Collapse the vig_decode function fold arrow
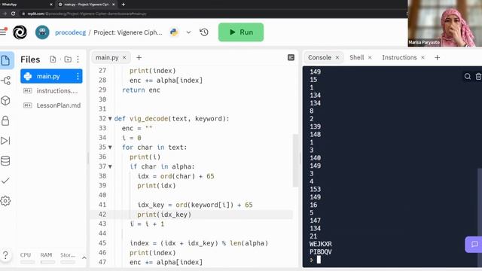Image resolution: width=482 pixels, height=271 pixels. pos(110,119)
